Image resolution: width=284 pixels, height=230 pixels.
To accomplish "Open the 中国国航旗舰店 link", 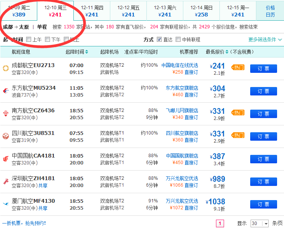I will [x=182, y=156].
